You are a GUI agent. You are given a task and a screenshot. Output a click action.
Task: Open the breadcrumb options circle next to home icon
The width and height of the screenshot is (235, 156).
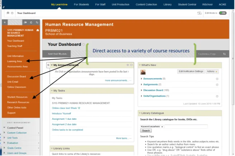pos(12,13)
